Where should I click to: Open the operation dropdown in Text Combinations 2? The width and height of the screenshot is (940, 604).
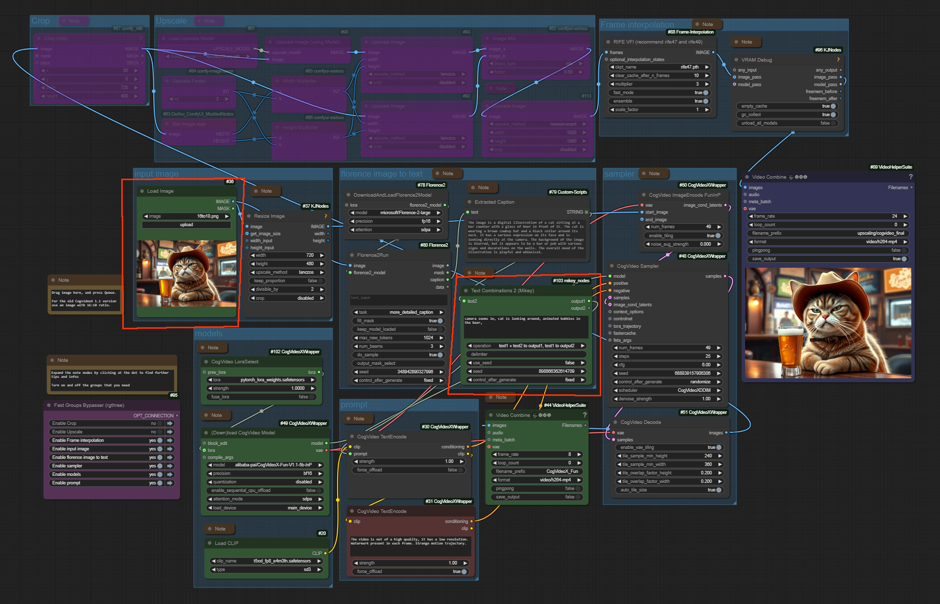coord(526,346)
